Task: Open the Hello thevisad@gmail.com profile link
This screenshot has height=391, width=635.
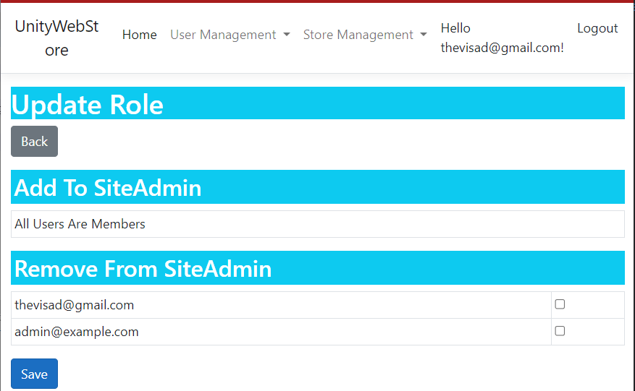Action: [502, 38]
